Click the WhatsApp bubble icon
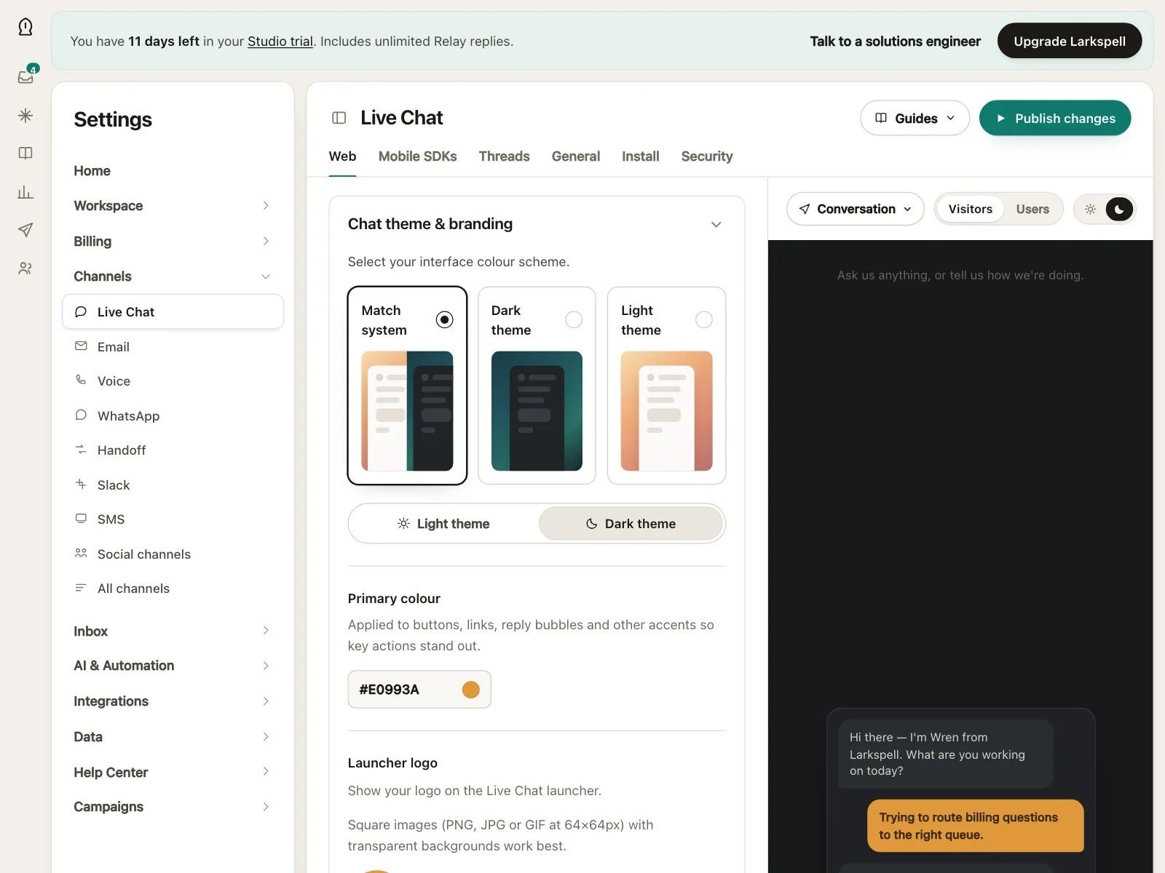 [x=81, y=415]
